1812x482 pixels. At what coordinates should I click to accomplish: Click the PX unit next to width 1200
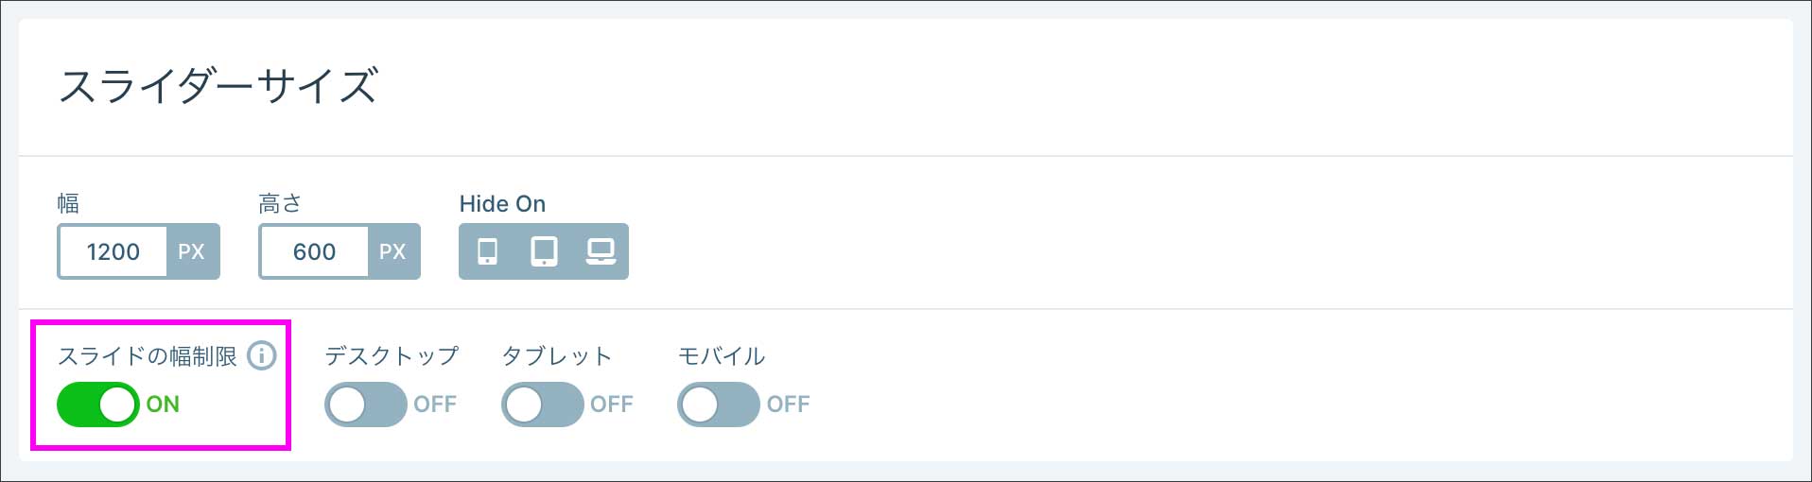tap(192, 251)
